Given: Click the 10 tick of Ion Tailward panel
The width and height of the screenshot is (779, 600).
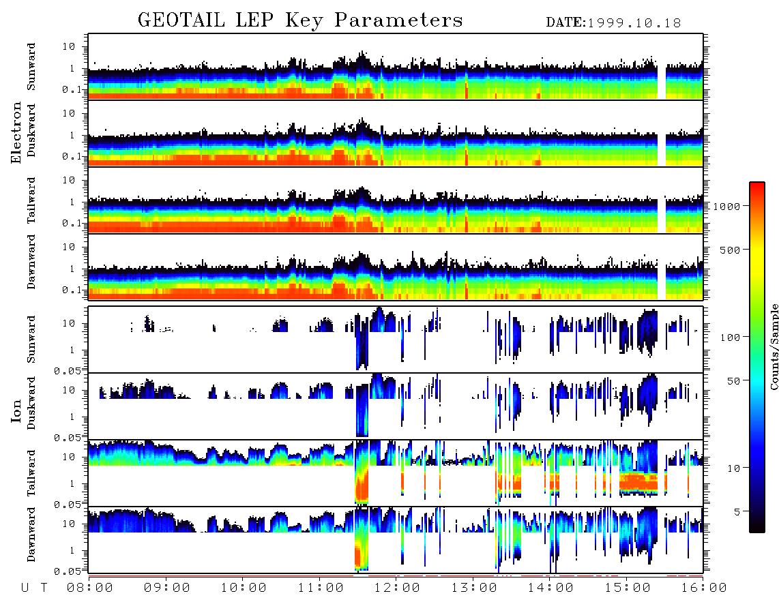Looking at the screenshot, I should [x=69, y=457].
